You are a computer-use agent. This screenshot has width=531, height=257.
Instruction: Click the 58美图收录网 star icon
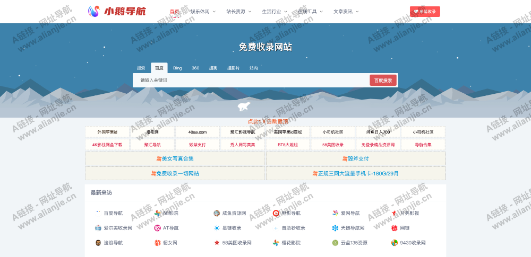(217, 243)
